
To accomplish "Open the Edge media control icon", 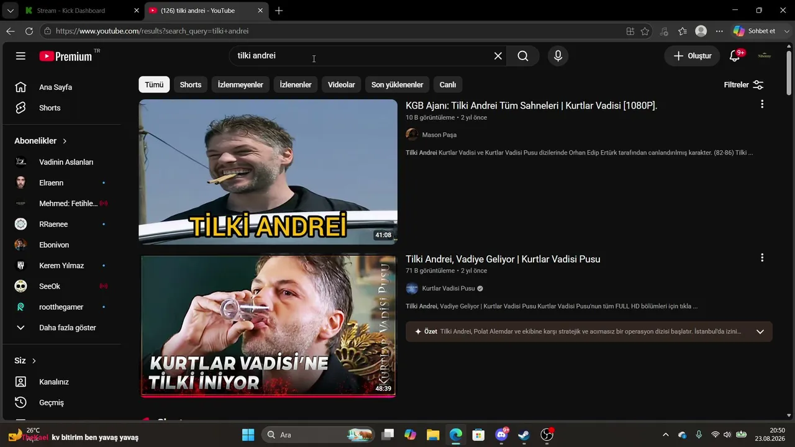I will [664, 31].
